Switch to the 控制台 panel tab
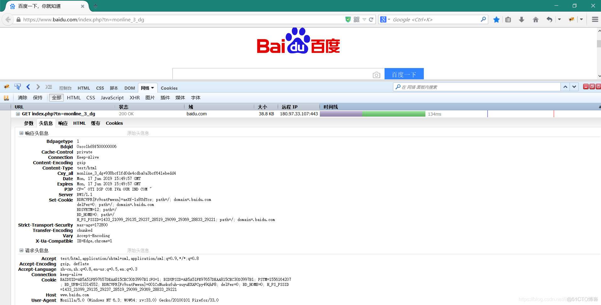This screenshot has width=601, height=305. click(65, 88)
